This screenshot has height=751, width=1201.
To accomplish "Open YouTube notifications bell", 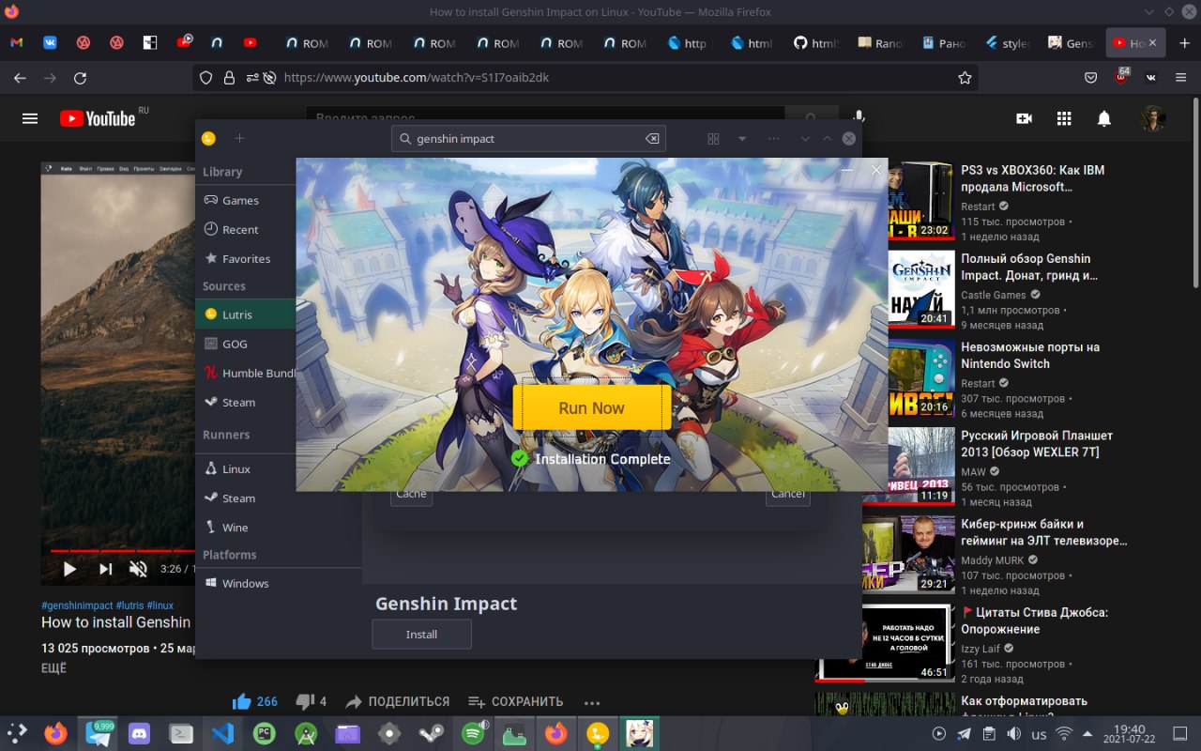I will tap(1104, 118).
